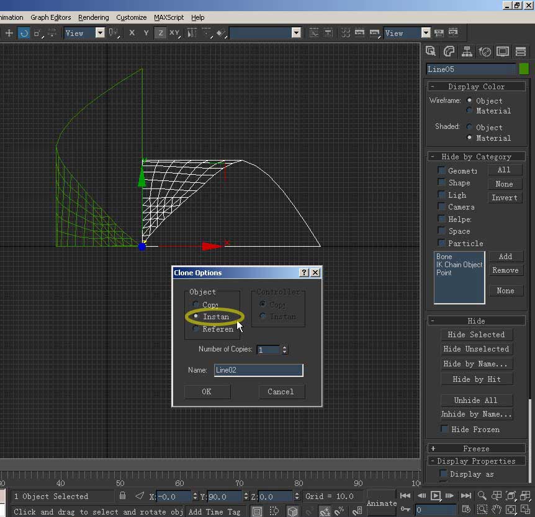
Task: Open the Modify command panel tab
Action: tap(449, 51)
